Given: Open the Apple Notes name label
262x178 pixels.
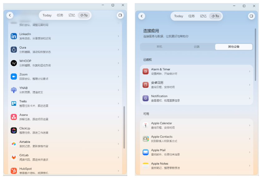Looking at the screenshot, I should [160, 164].
